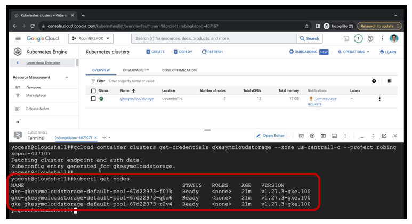Open the browser tab search chevron

pyautogui.click(x=395, y=16)
